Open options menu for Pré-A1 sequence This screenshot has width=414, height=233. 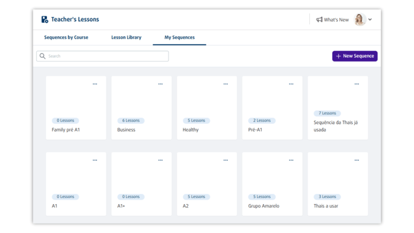pos(291,84)
